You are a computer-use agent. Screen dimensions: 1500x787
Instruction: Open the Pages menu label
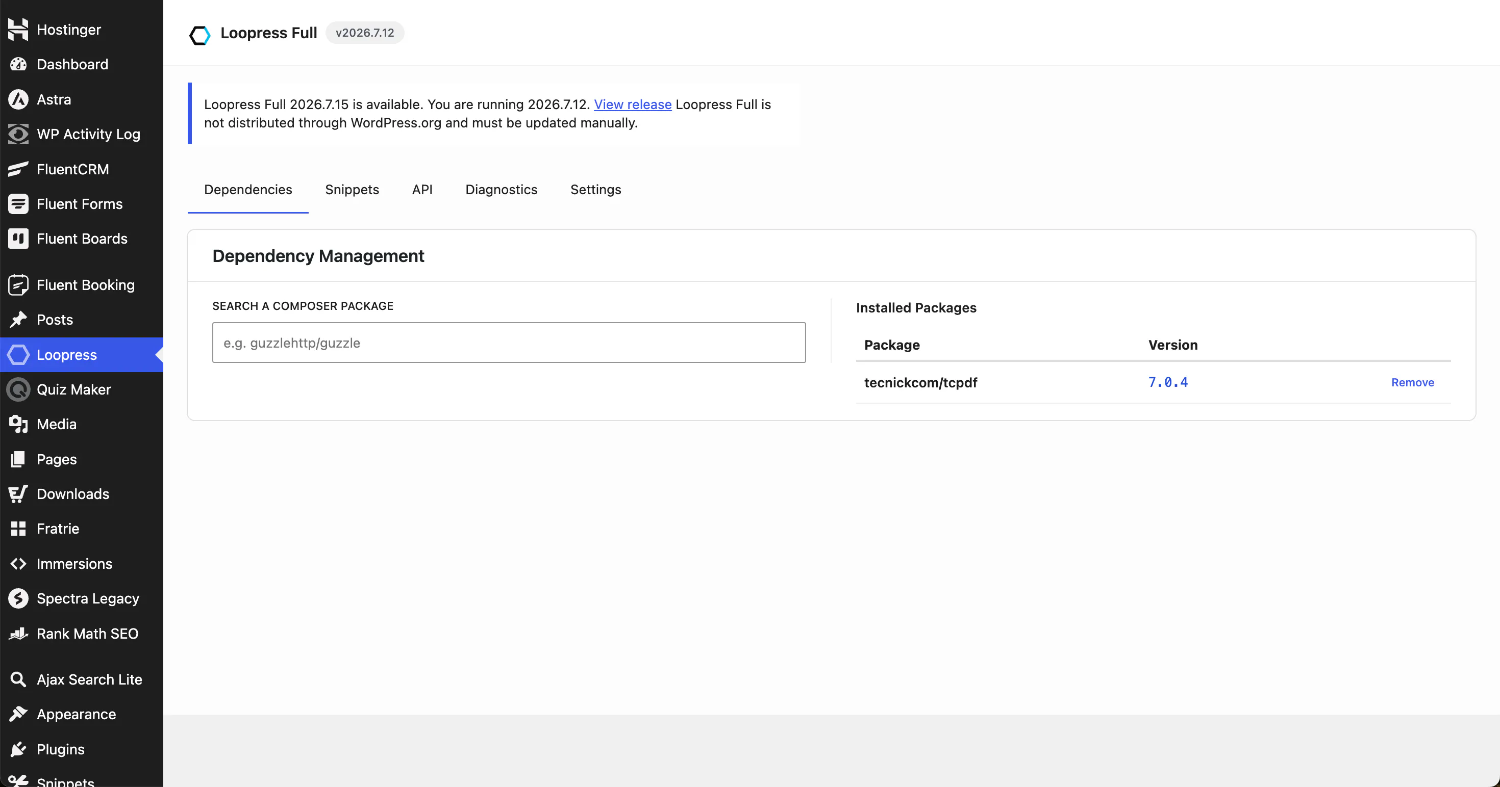point(57,459)
